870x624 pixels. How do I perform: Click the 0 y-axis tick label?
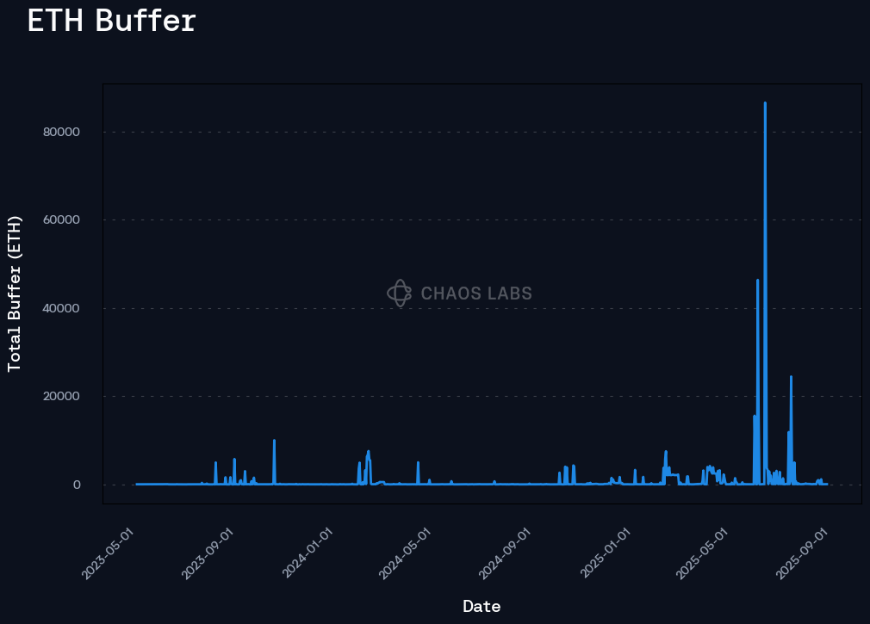pyautogui.click(x=76, y=485)
